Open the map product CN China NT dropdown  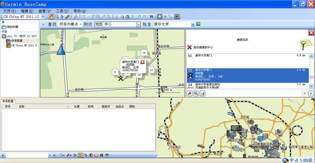click(44, 17)
